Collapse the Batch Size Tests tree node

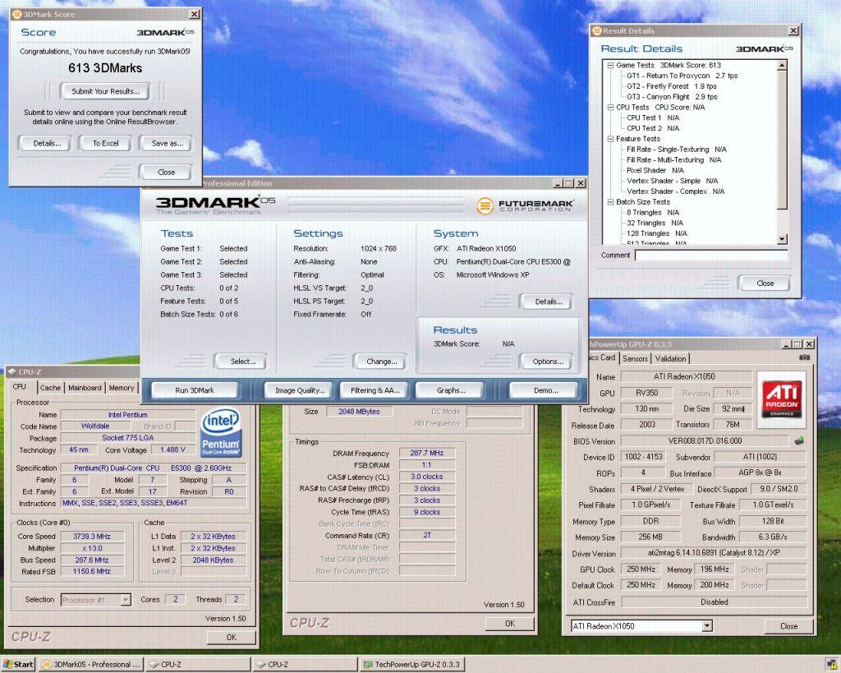610,202
